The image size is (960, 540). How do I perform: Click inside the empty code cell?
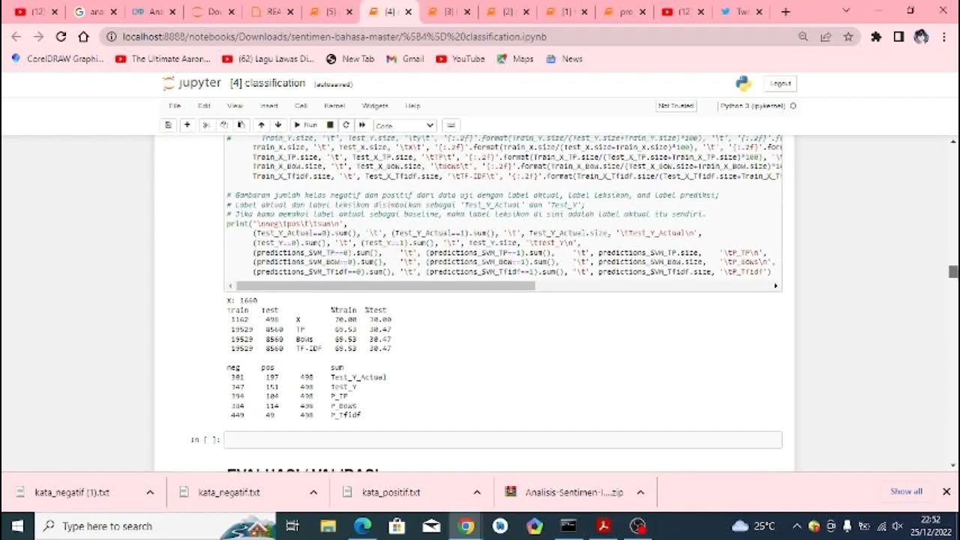[x=502, y=439]
